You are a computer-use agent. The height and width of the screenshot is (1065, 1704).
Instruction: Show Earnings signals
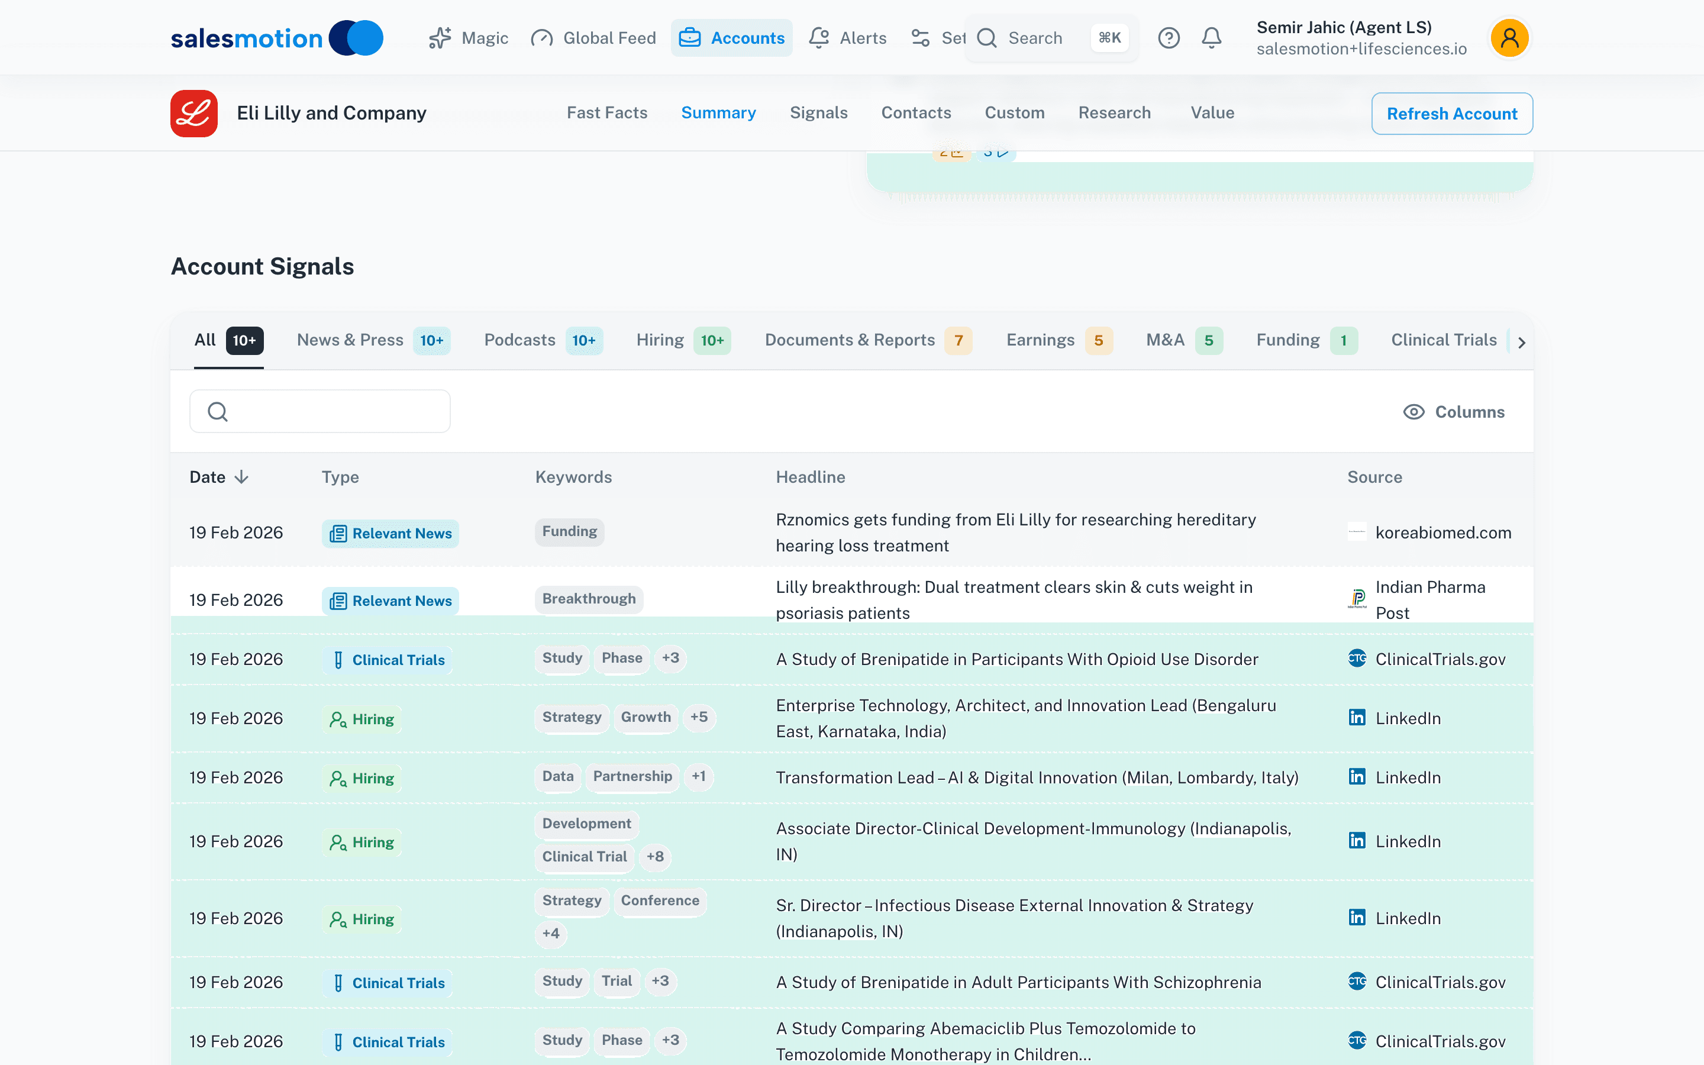1059,341
